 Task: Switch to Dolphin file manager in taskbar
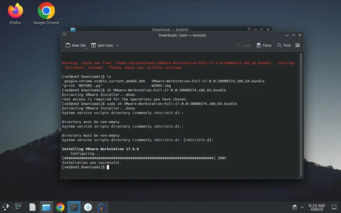[46, 207]
